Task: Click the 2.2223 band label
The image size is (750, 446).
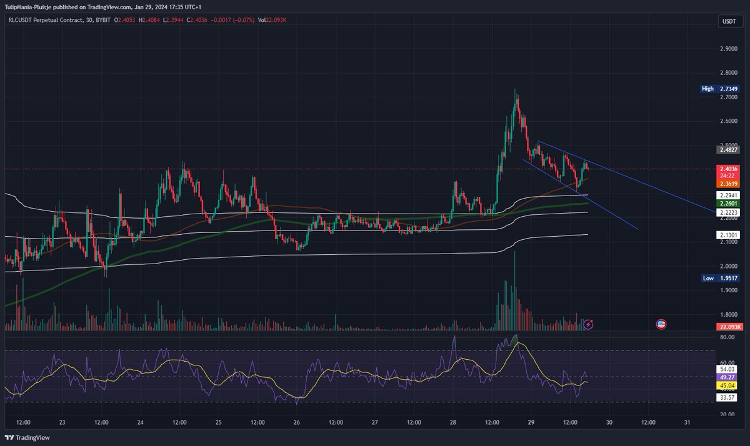Action: point(728,212)
